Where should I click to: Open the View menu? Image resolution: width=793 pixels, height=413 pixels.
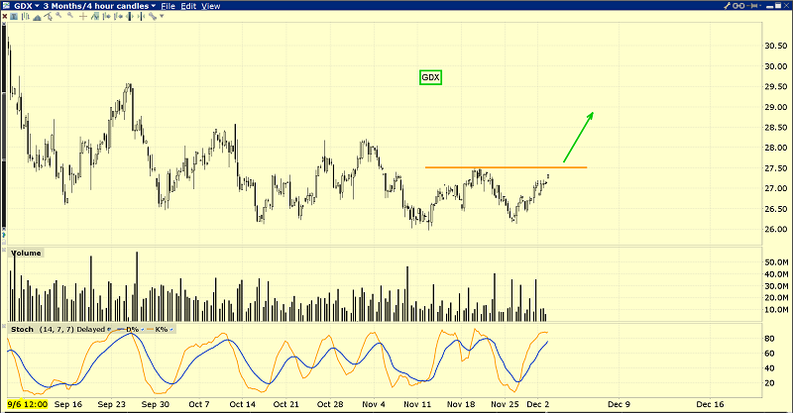click(211, 6)
